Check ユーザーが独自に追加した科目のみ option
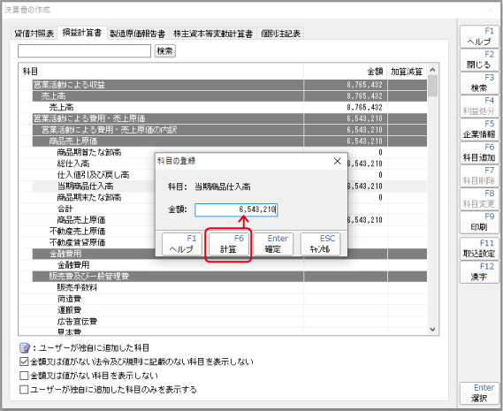 pos(24,390)
